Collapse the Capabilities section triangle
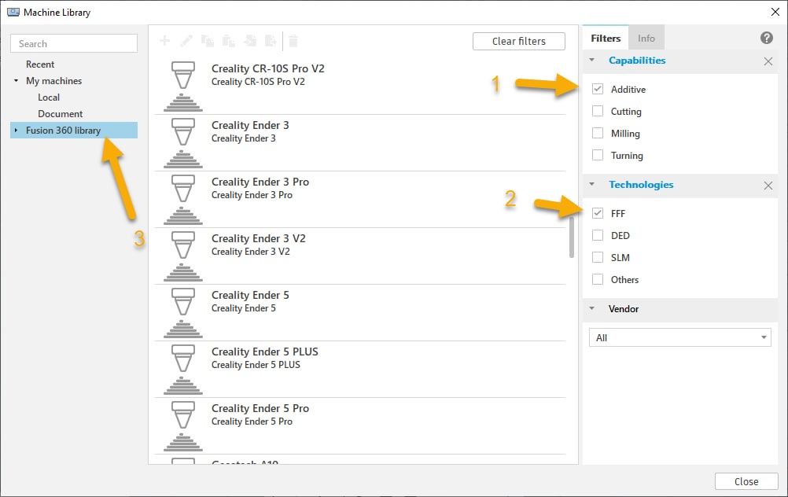 click(592, 61)
